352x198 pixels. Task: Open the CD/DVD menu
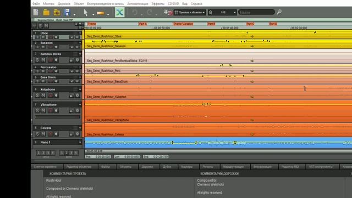pyautogui.click(x=173, y=4)
